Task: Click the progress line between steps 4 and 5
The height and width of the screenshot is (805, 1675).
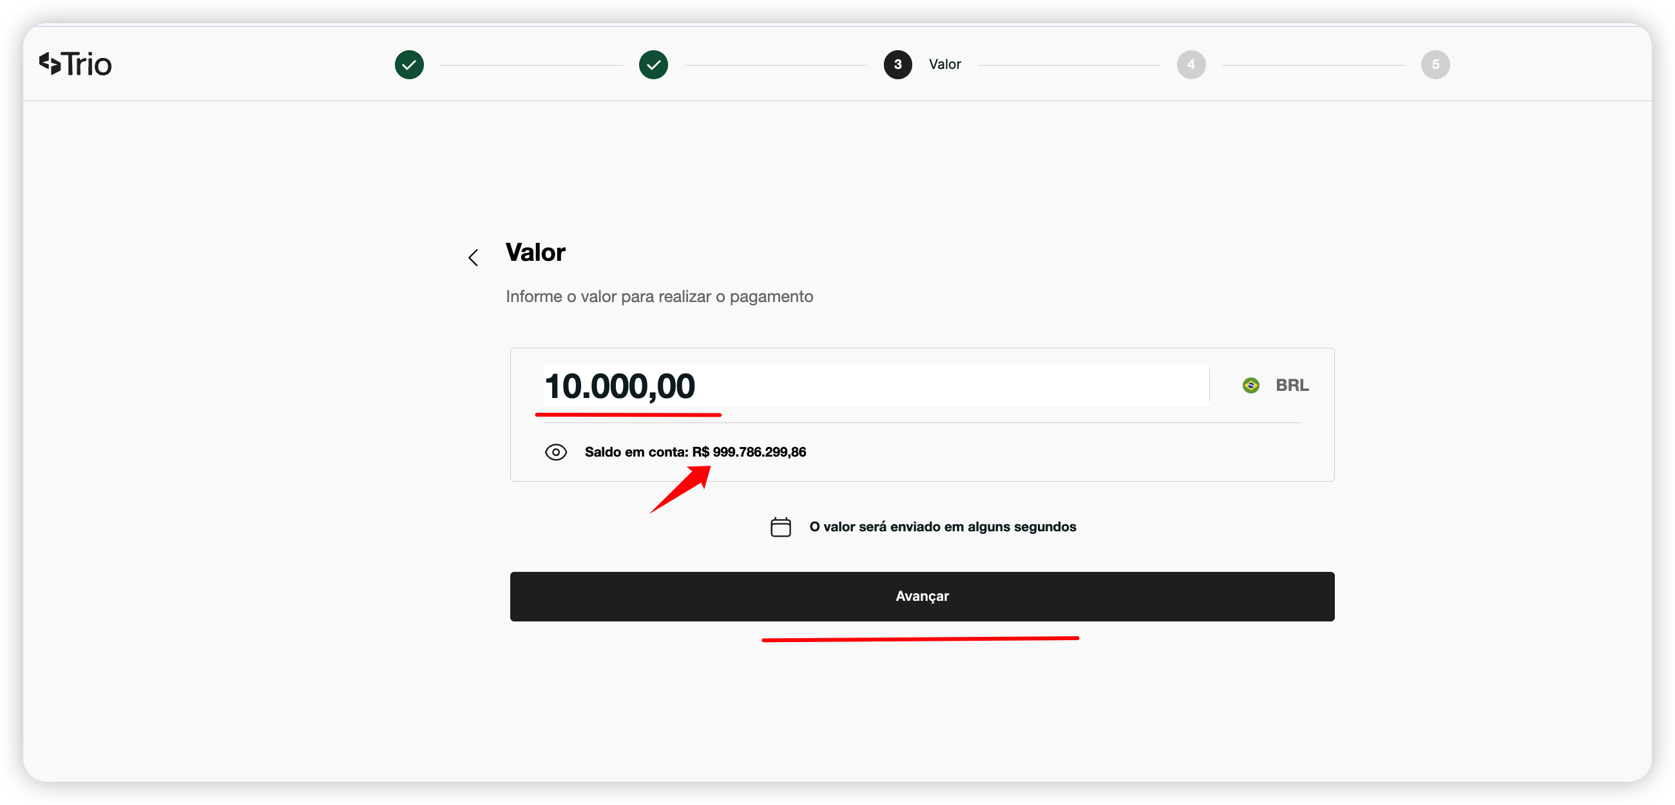Action: [x=1313, y=65]
